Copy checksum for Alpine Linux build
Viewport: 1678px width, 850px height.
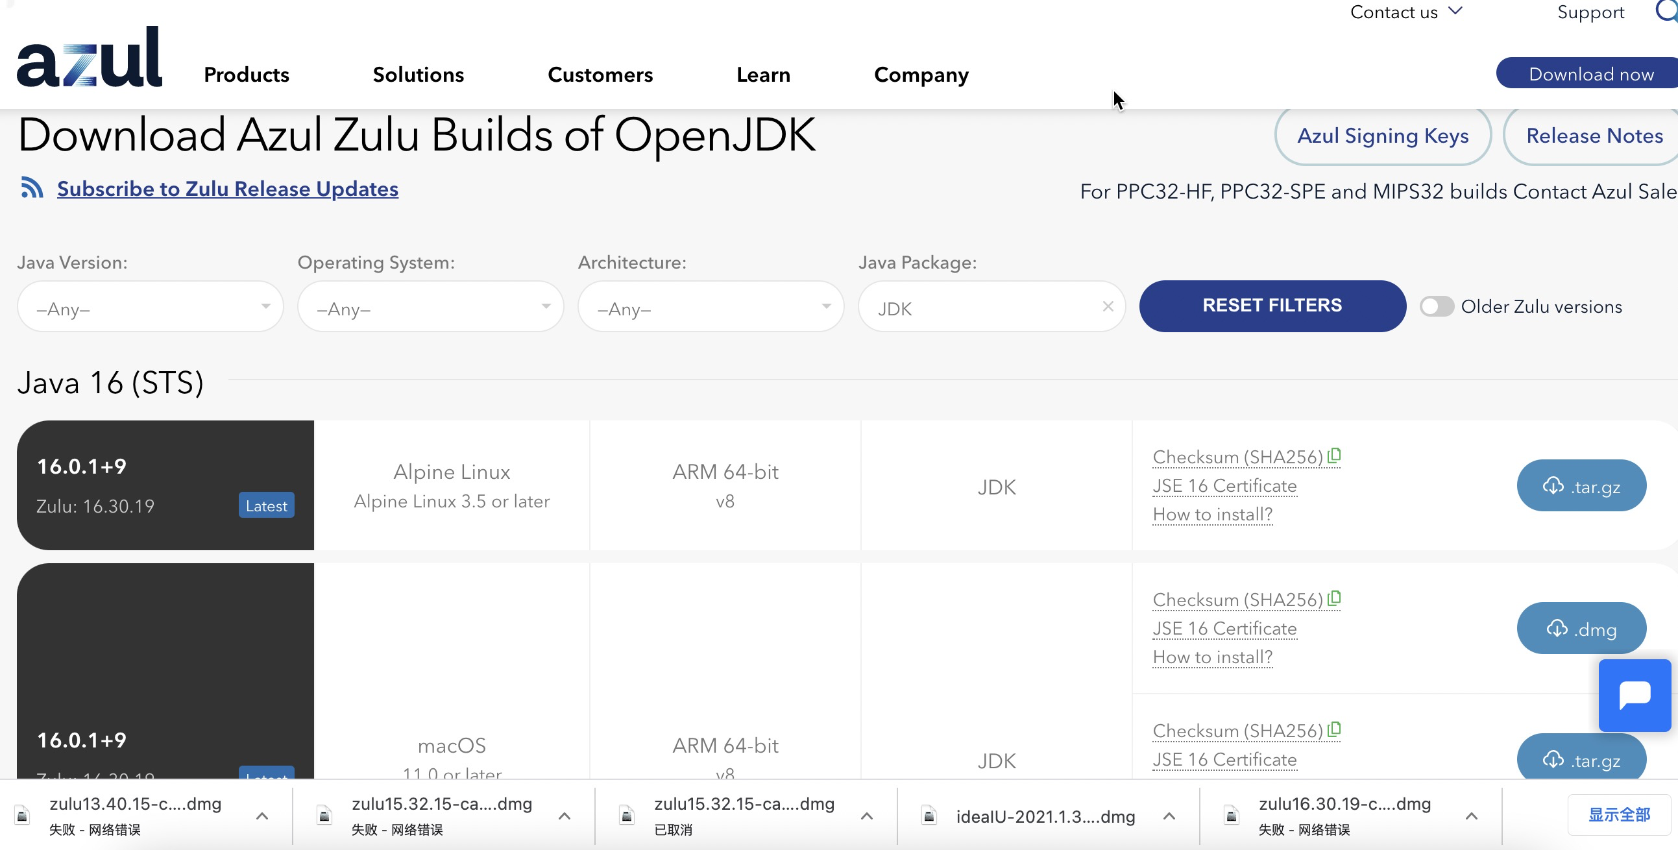click(x=1334, y=455)
